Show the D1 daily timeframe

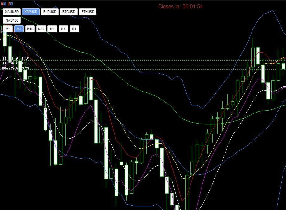tap(74, 29)
